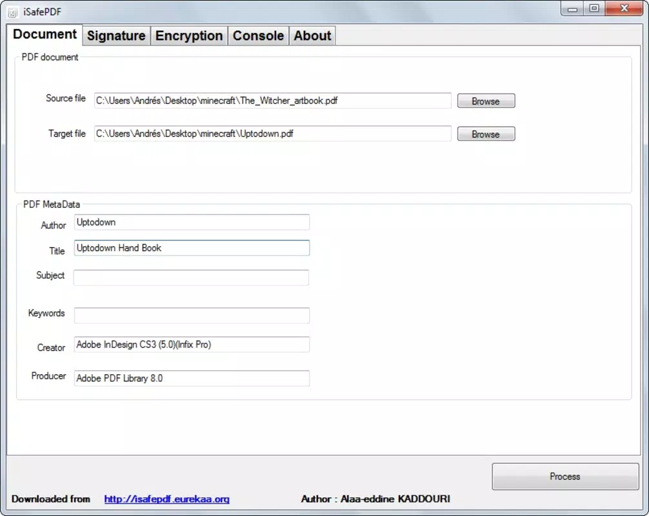Click the 'Author : Alaa-eddine KADDOURI' text
The image size is (649, 516).
(x=375, y=499)
